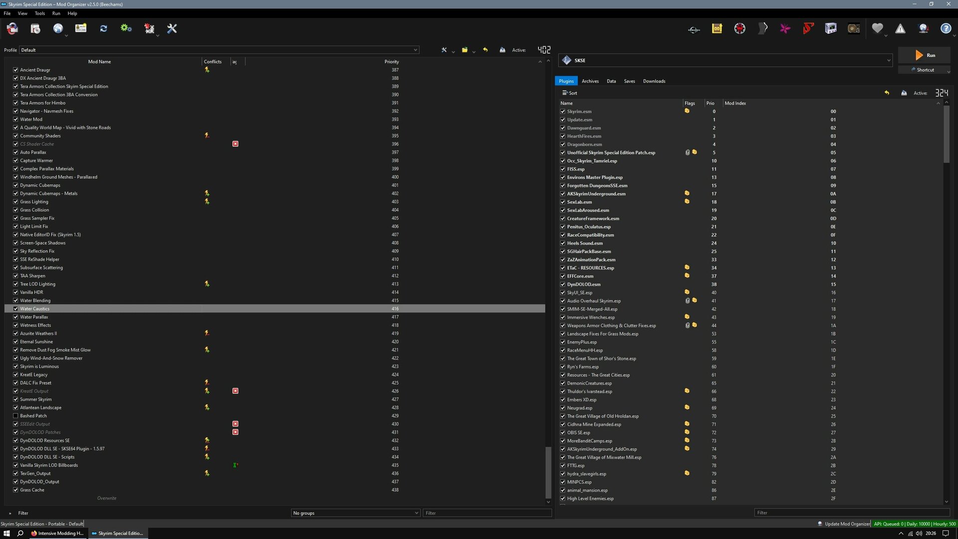Open the View menu

(x=22, y=13)
